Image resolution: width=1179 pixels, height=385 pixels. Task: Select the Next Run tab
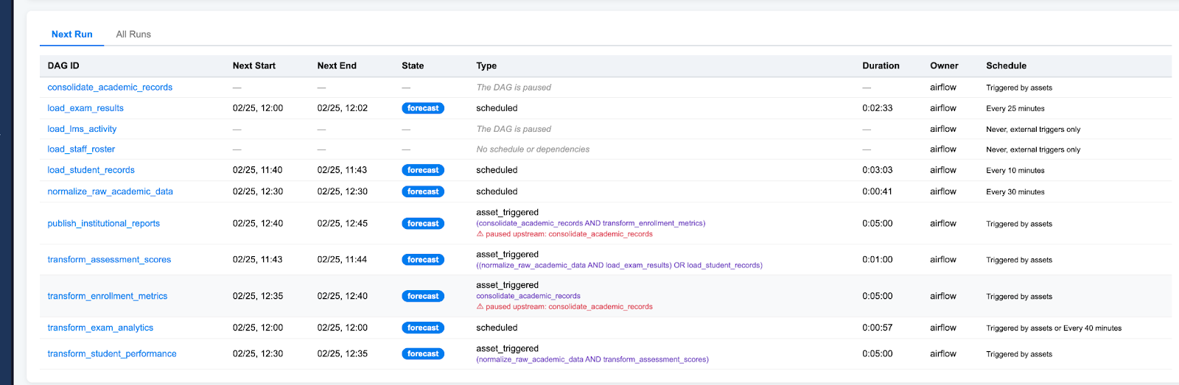tap(72, 34)
